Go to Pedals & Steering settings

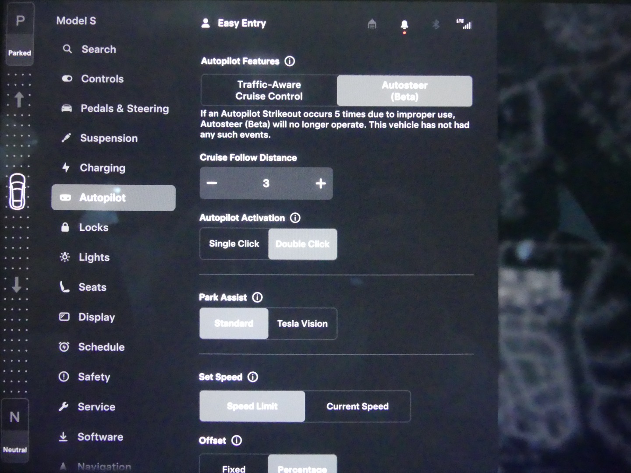(124, 109)
